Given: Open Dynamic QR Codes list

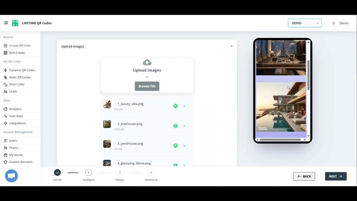Looking at the screenshot, I should [22, 70].
